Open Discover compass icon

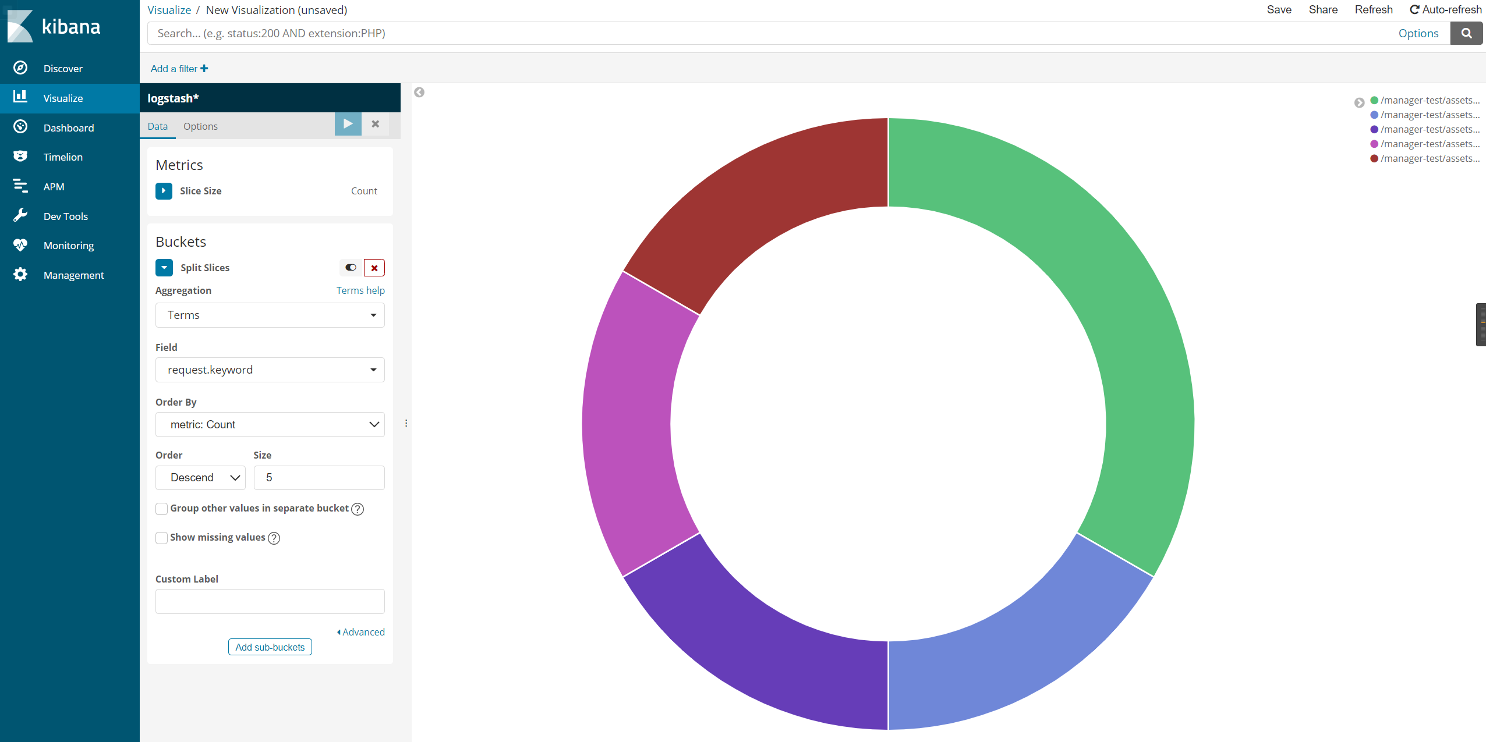point(20,68)
